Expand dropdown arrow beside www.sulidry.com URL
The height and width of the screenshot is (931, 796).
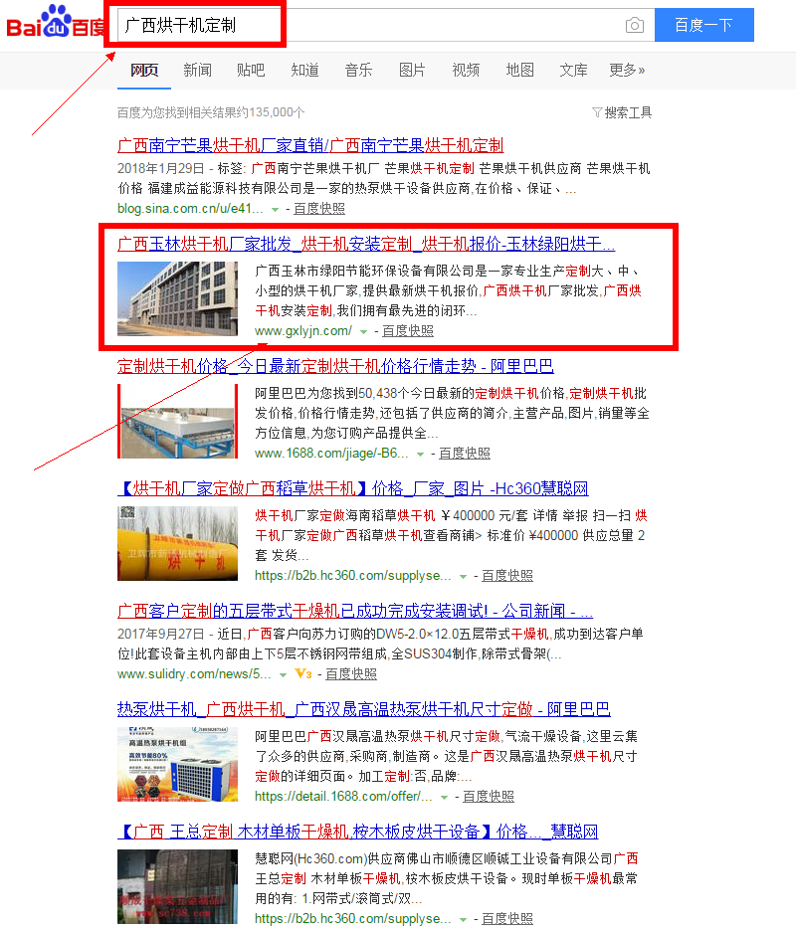pos(284,674)
